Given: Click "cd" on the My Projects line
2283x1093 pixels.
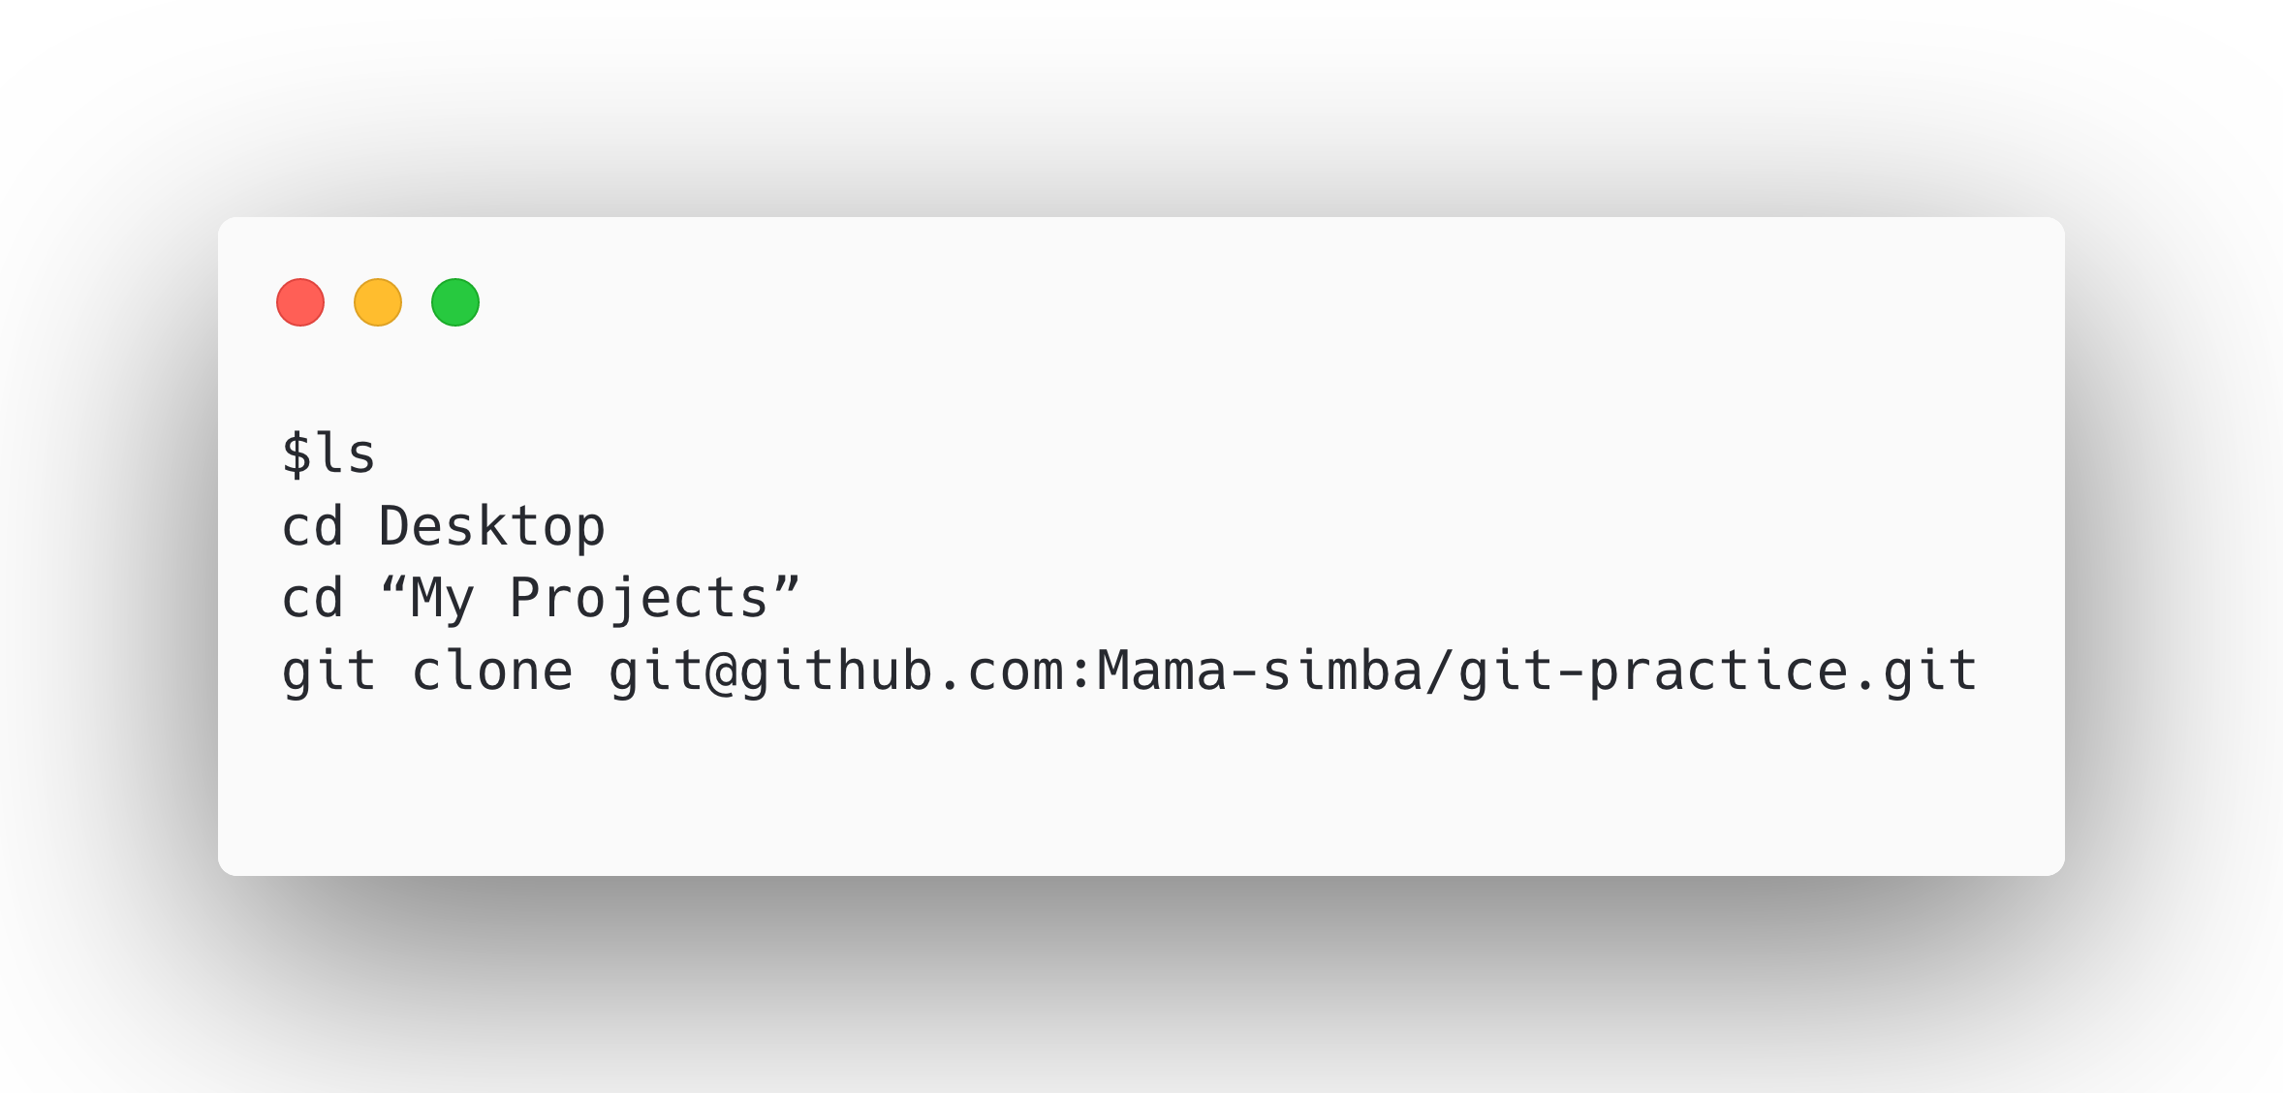Looking at the screenshot, I should click(312, 598).
